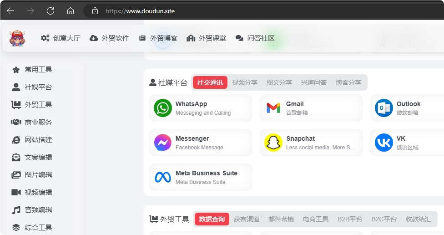This screenshot has width=444, height=235.
Task: Open 问答社区 in top navigation
Action: [255, 38]
